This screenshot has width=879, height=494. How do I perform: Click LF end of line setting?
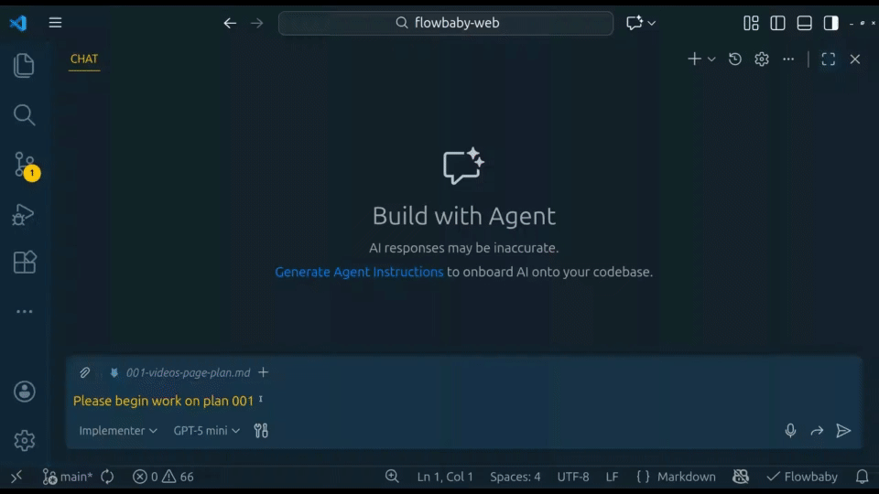point(613,477)
